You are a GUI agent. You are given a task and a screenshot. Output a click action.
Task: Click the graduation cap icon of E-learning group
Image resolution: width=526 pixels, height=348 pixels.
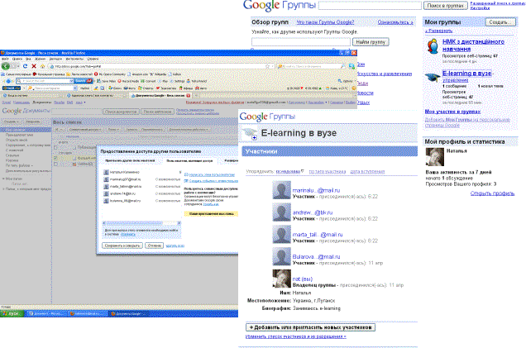pos(432,77)
